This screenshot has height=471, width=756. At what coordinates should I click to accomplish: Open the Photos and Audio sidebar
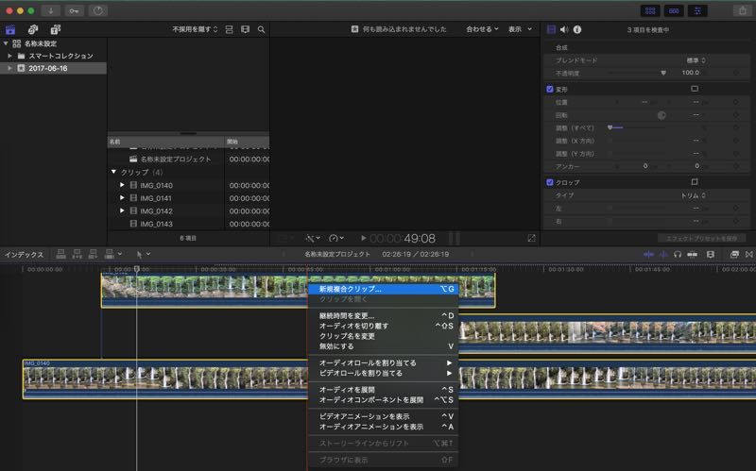point(31,29)
